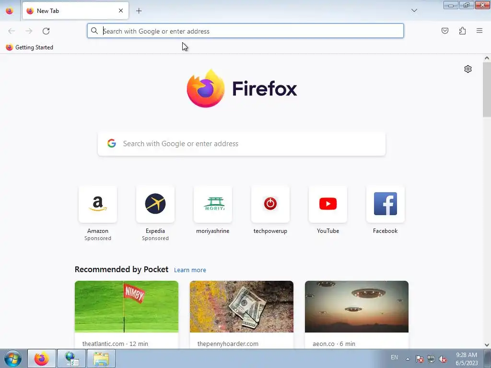Click 'Recommended by Pocket' heading
The height and width of the screenshot is (368, 491).
(121, 269)
